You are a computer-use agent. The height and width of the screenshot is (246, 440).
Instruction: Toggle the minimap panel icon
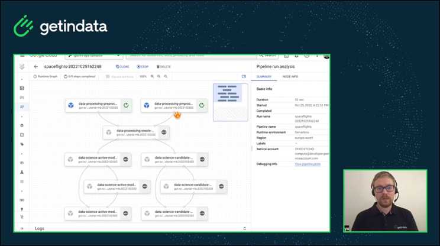point(244,76)
